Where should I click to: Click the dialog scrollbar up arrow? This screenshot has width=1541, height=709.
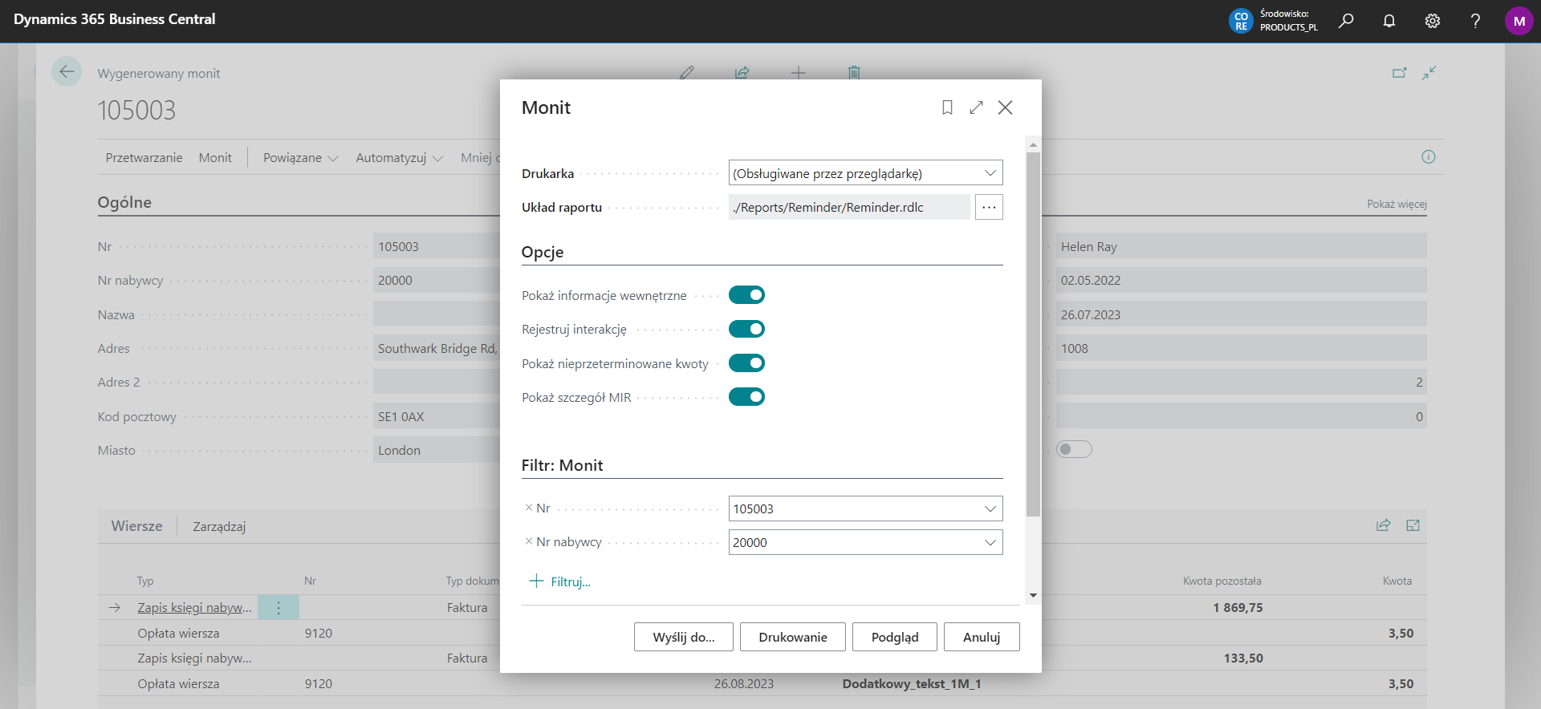click(1033, 145)
